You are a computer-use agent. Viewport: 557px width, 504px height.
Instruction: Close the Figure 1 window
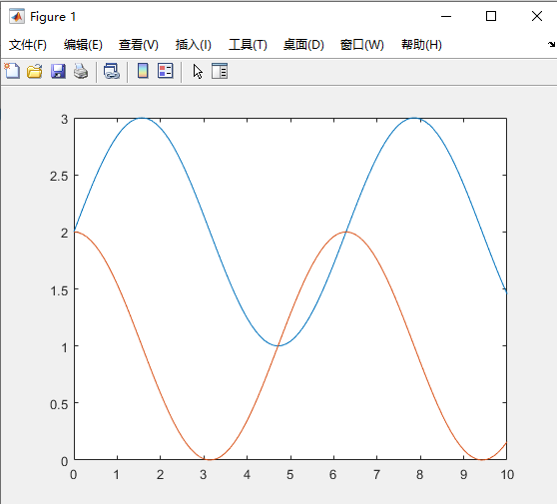tap(537, 16)
